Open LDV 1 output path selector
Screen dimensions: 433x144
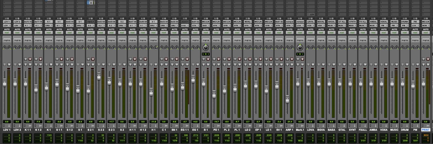tap(7, 26)
